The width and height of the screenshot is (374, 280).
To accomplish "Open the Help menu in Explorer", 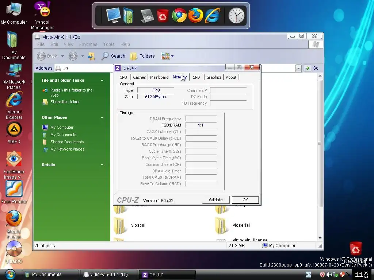I will point(125,44).
